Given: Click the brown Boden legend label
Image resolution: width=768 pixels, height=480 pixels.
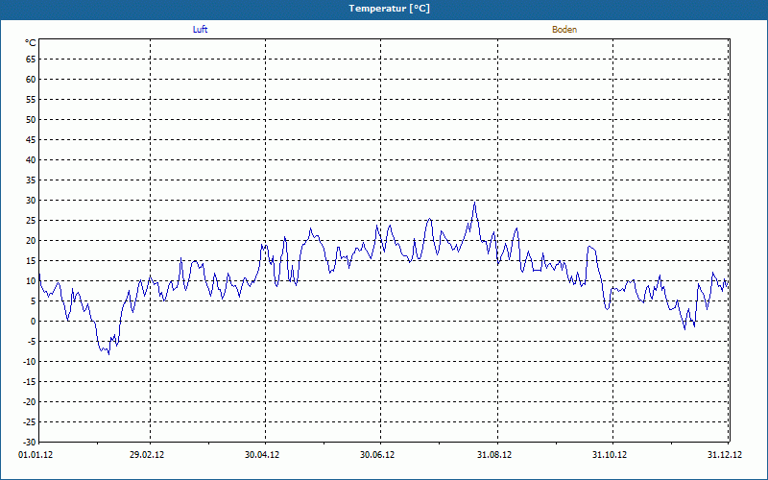Looking at the screenshot, I should pyautogui.click(x=564, y=30).
